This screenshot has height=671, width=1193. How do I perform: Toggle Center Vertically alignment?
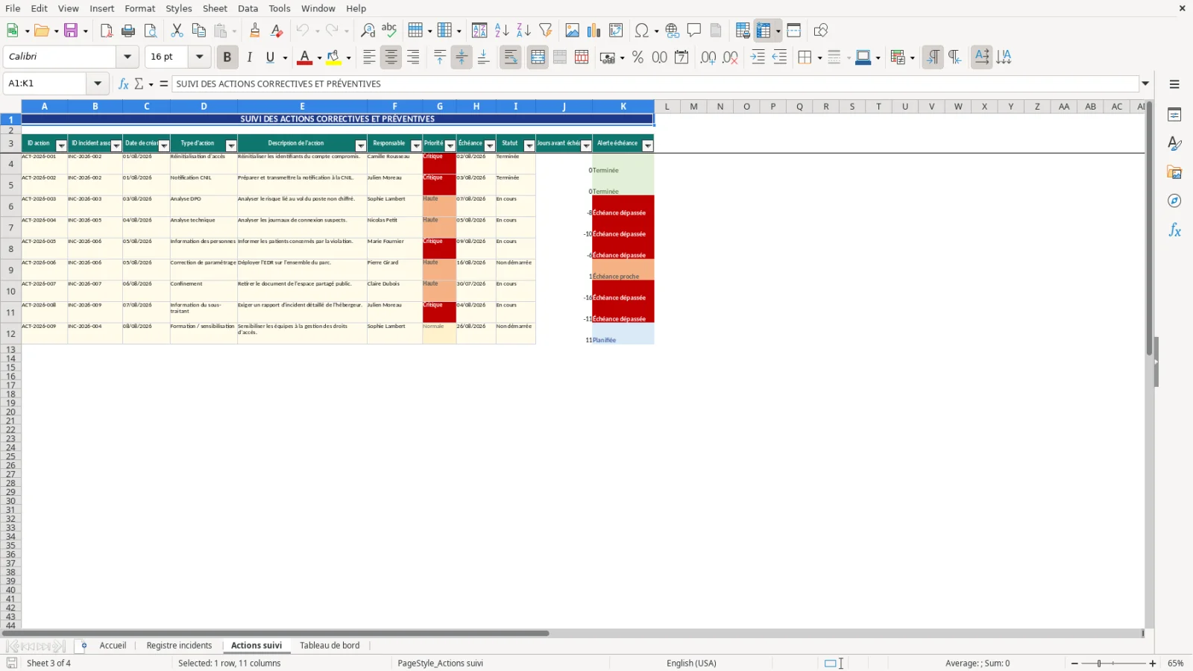point(462,57)
